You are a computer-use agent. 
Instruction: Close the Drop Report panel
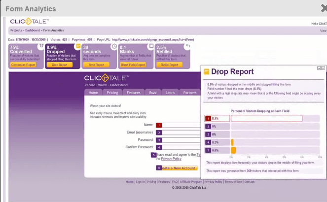tap(323, 68)
